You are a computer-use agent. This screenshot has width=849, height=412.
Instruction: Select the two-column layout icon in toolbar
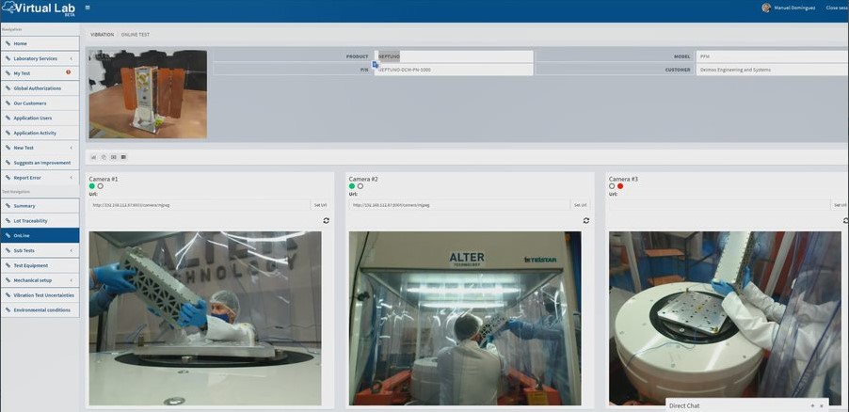click(114, 157)
